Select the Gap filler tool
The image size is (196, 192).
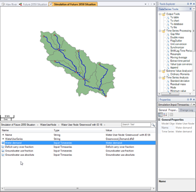[175, 34]
